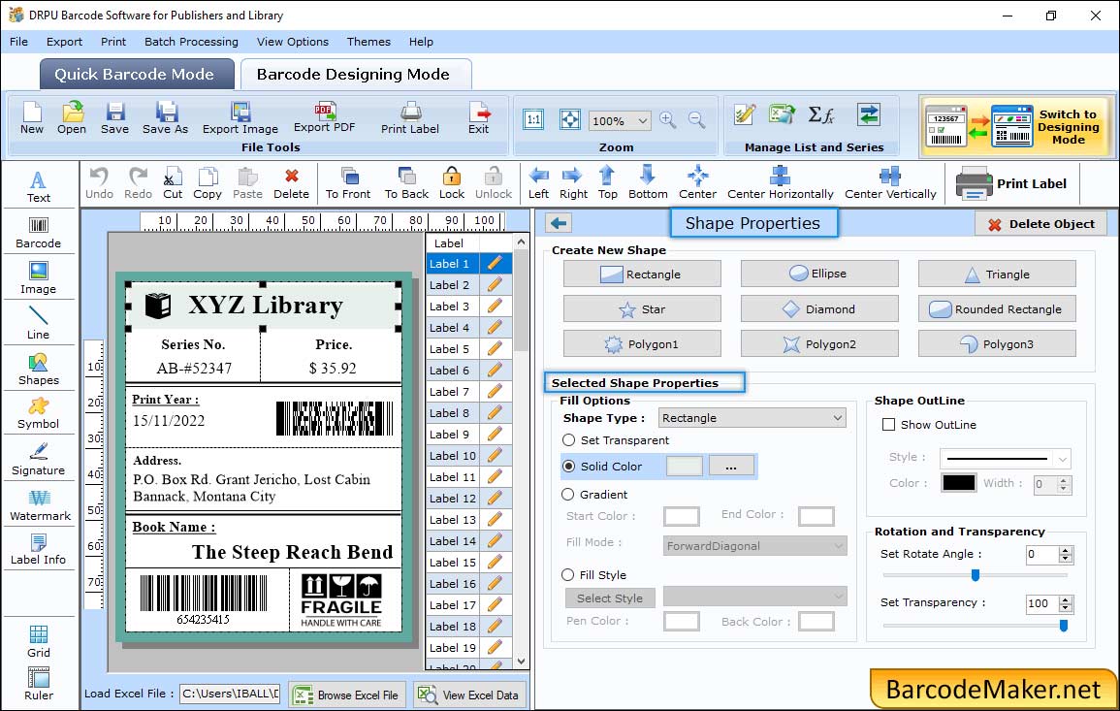
Task: Open the outline Style dropdown
Action: (x=1006, y=458)
